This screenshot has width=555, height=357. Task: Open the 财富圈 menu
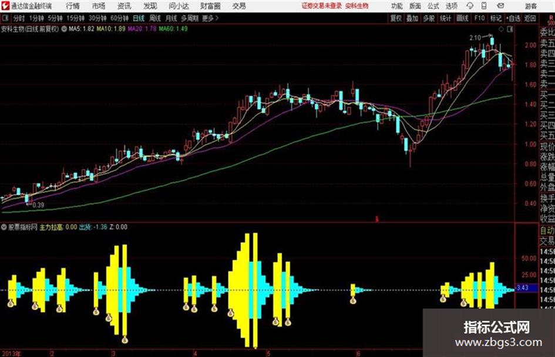pyautogui.click(x=210, y=6)
